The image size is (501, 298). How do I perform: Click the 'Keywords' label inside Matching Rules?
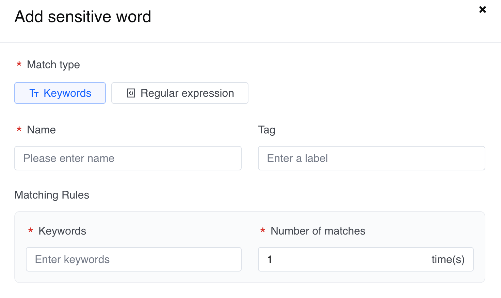62,231
